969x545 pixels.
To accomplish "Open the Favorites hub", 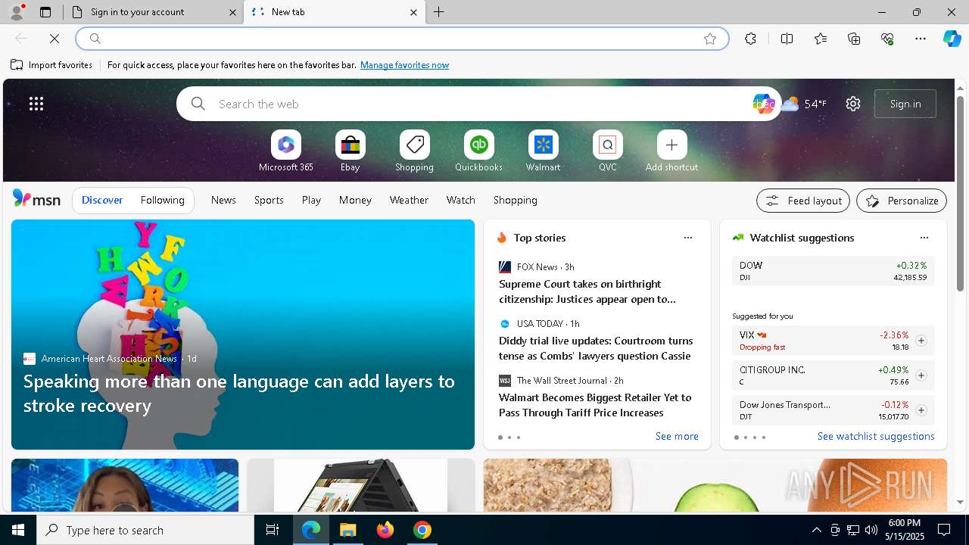I will pos(821,39).
